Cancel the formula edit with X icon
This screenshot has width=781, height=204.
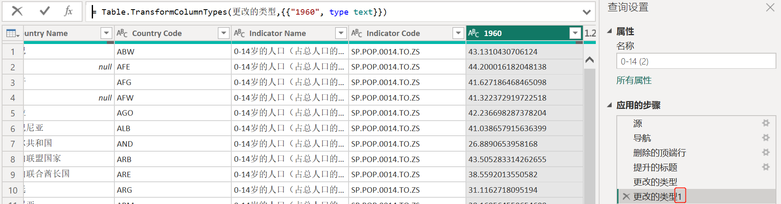tap(17, 11)
